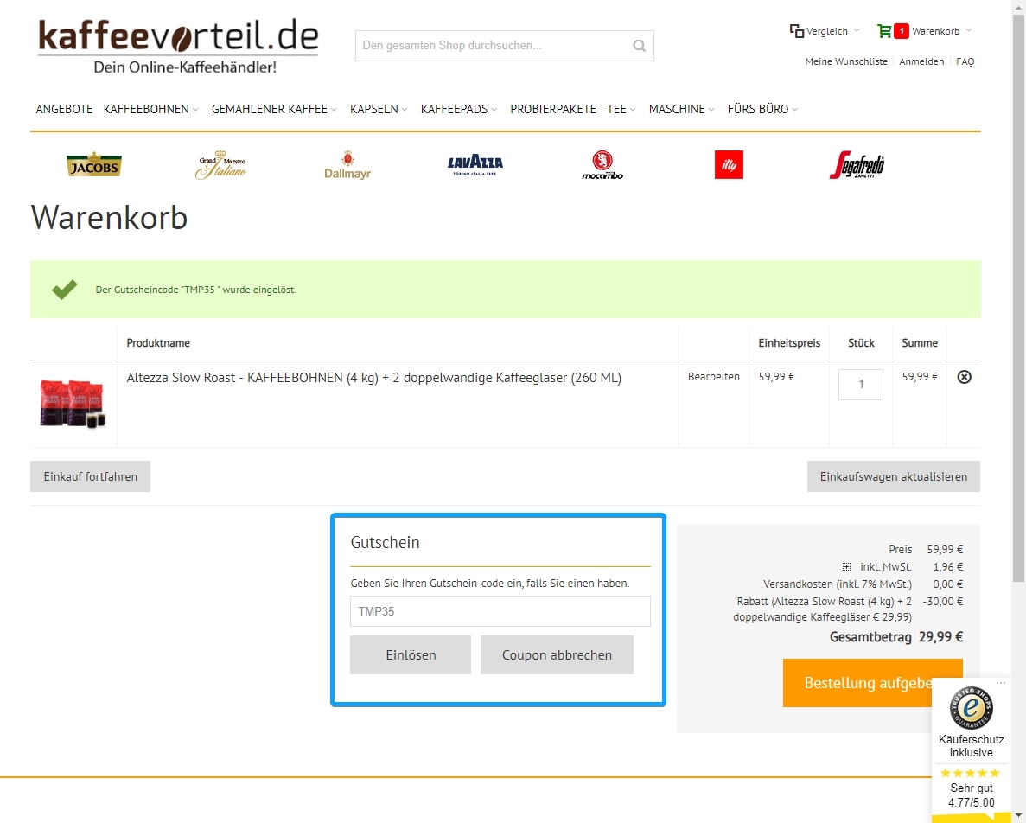This screenshot has height=823, width=1026.
Task: Open the Jacobs brand logo
Action: (x=94, y=164)
